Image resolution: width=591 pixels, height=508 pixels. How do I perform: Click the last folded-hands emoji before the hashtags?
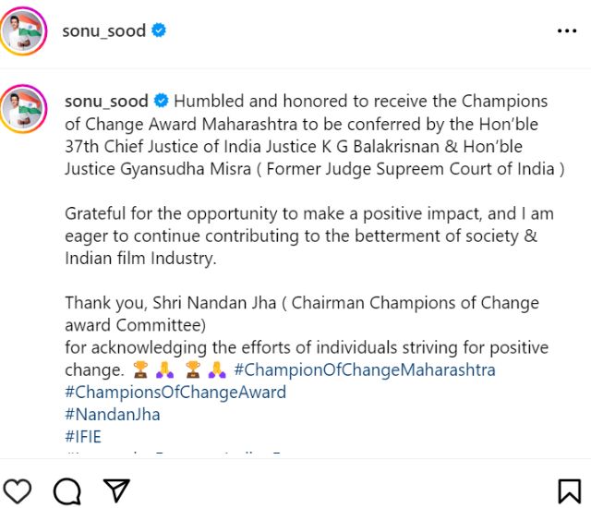tap(218, 370)
